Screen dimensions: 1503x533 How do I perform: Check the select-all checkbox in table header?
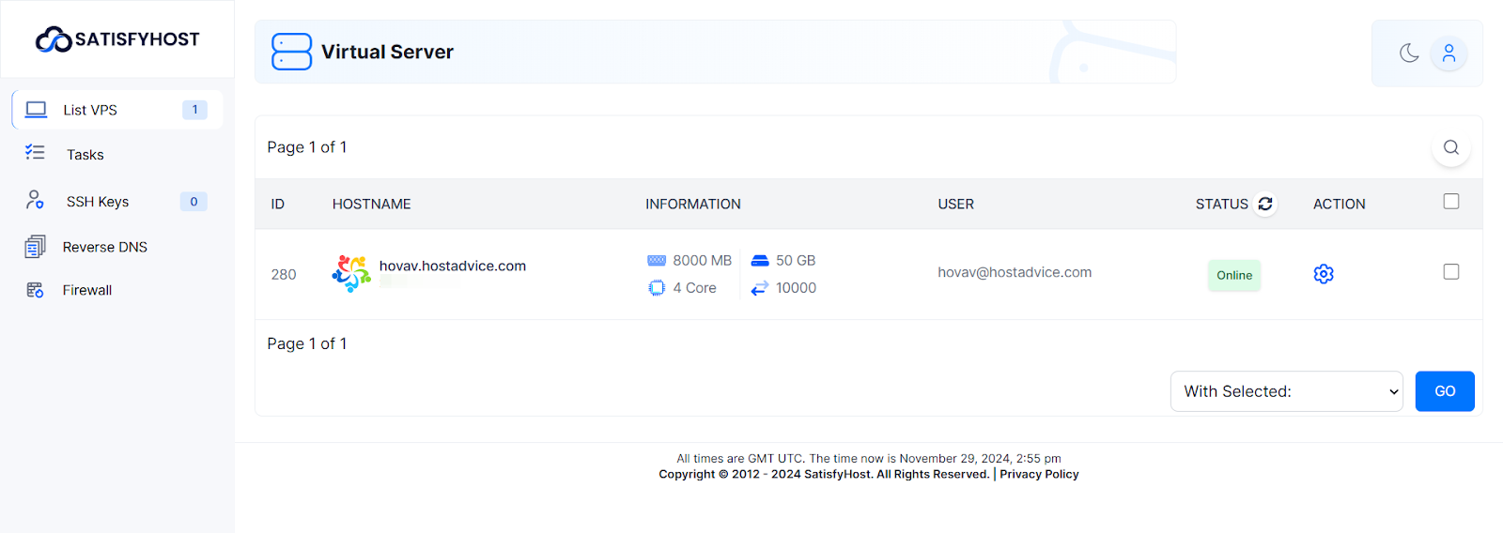1451,202
